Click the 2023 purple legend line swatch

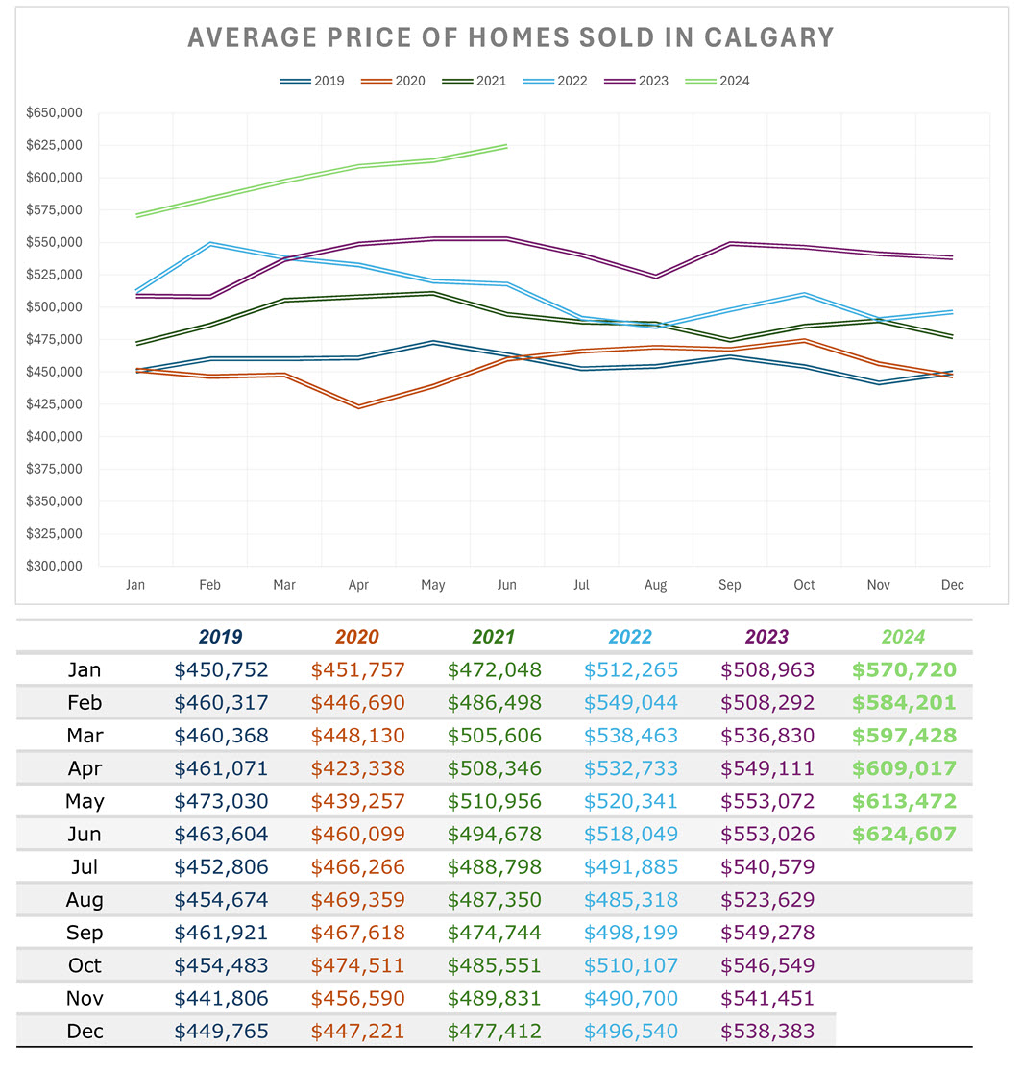(619, 81)
